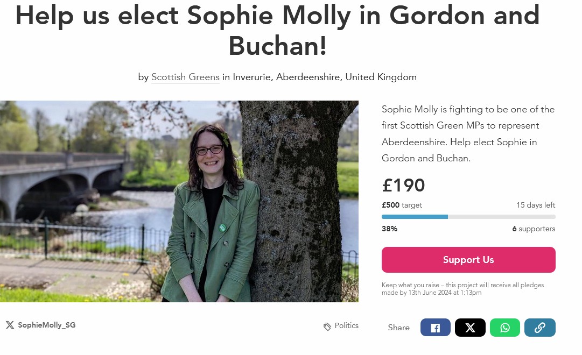
Task: Visit the SophieMolly_SG handle text
Action: [x=47, y=325]
